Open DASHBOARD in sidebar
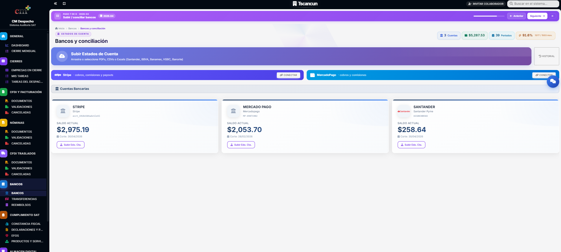The width and height of the screenshot is (561, 252). [x=20, y=45]
